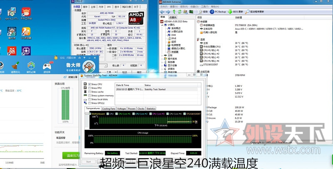Click the AIDA64 users icon in toolbar
Viewport: 333px width, 169px height.
[185, 12]
